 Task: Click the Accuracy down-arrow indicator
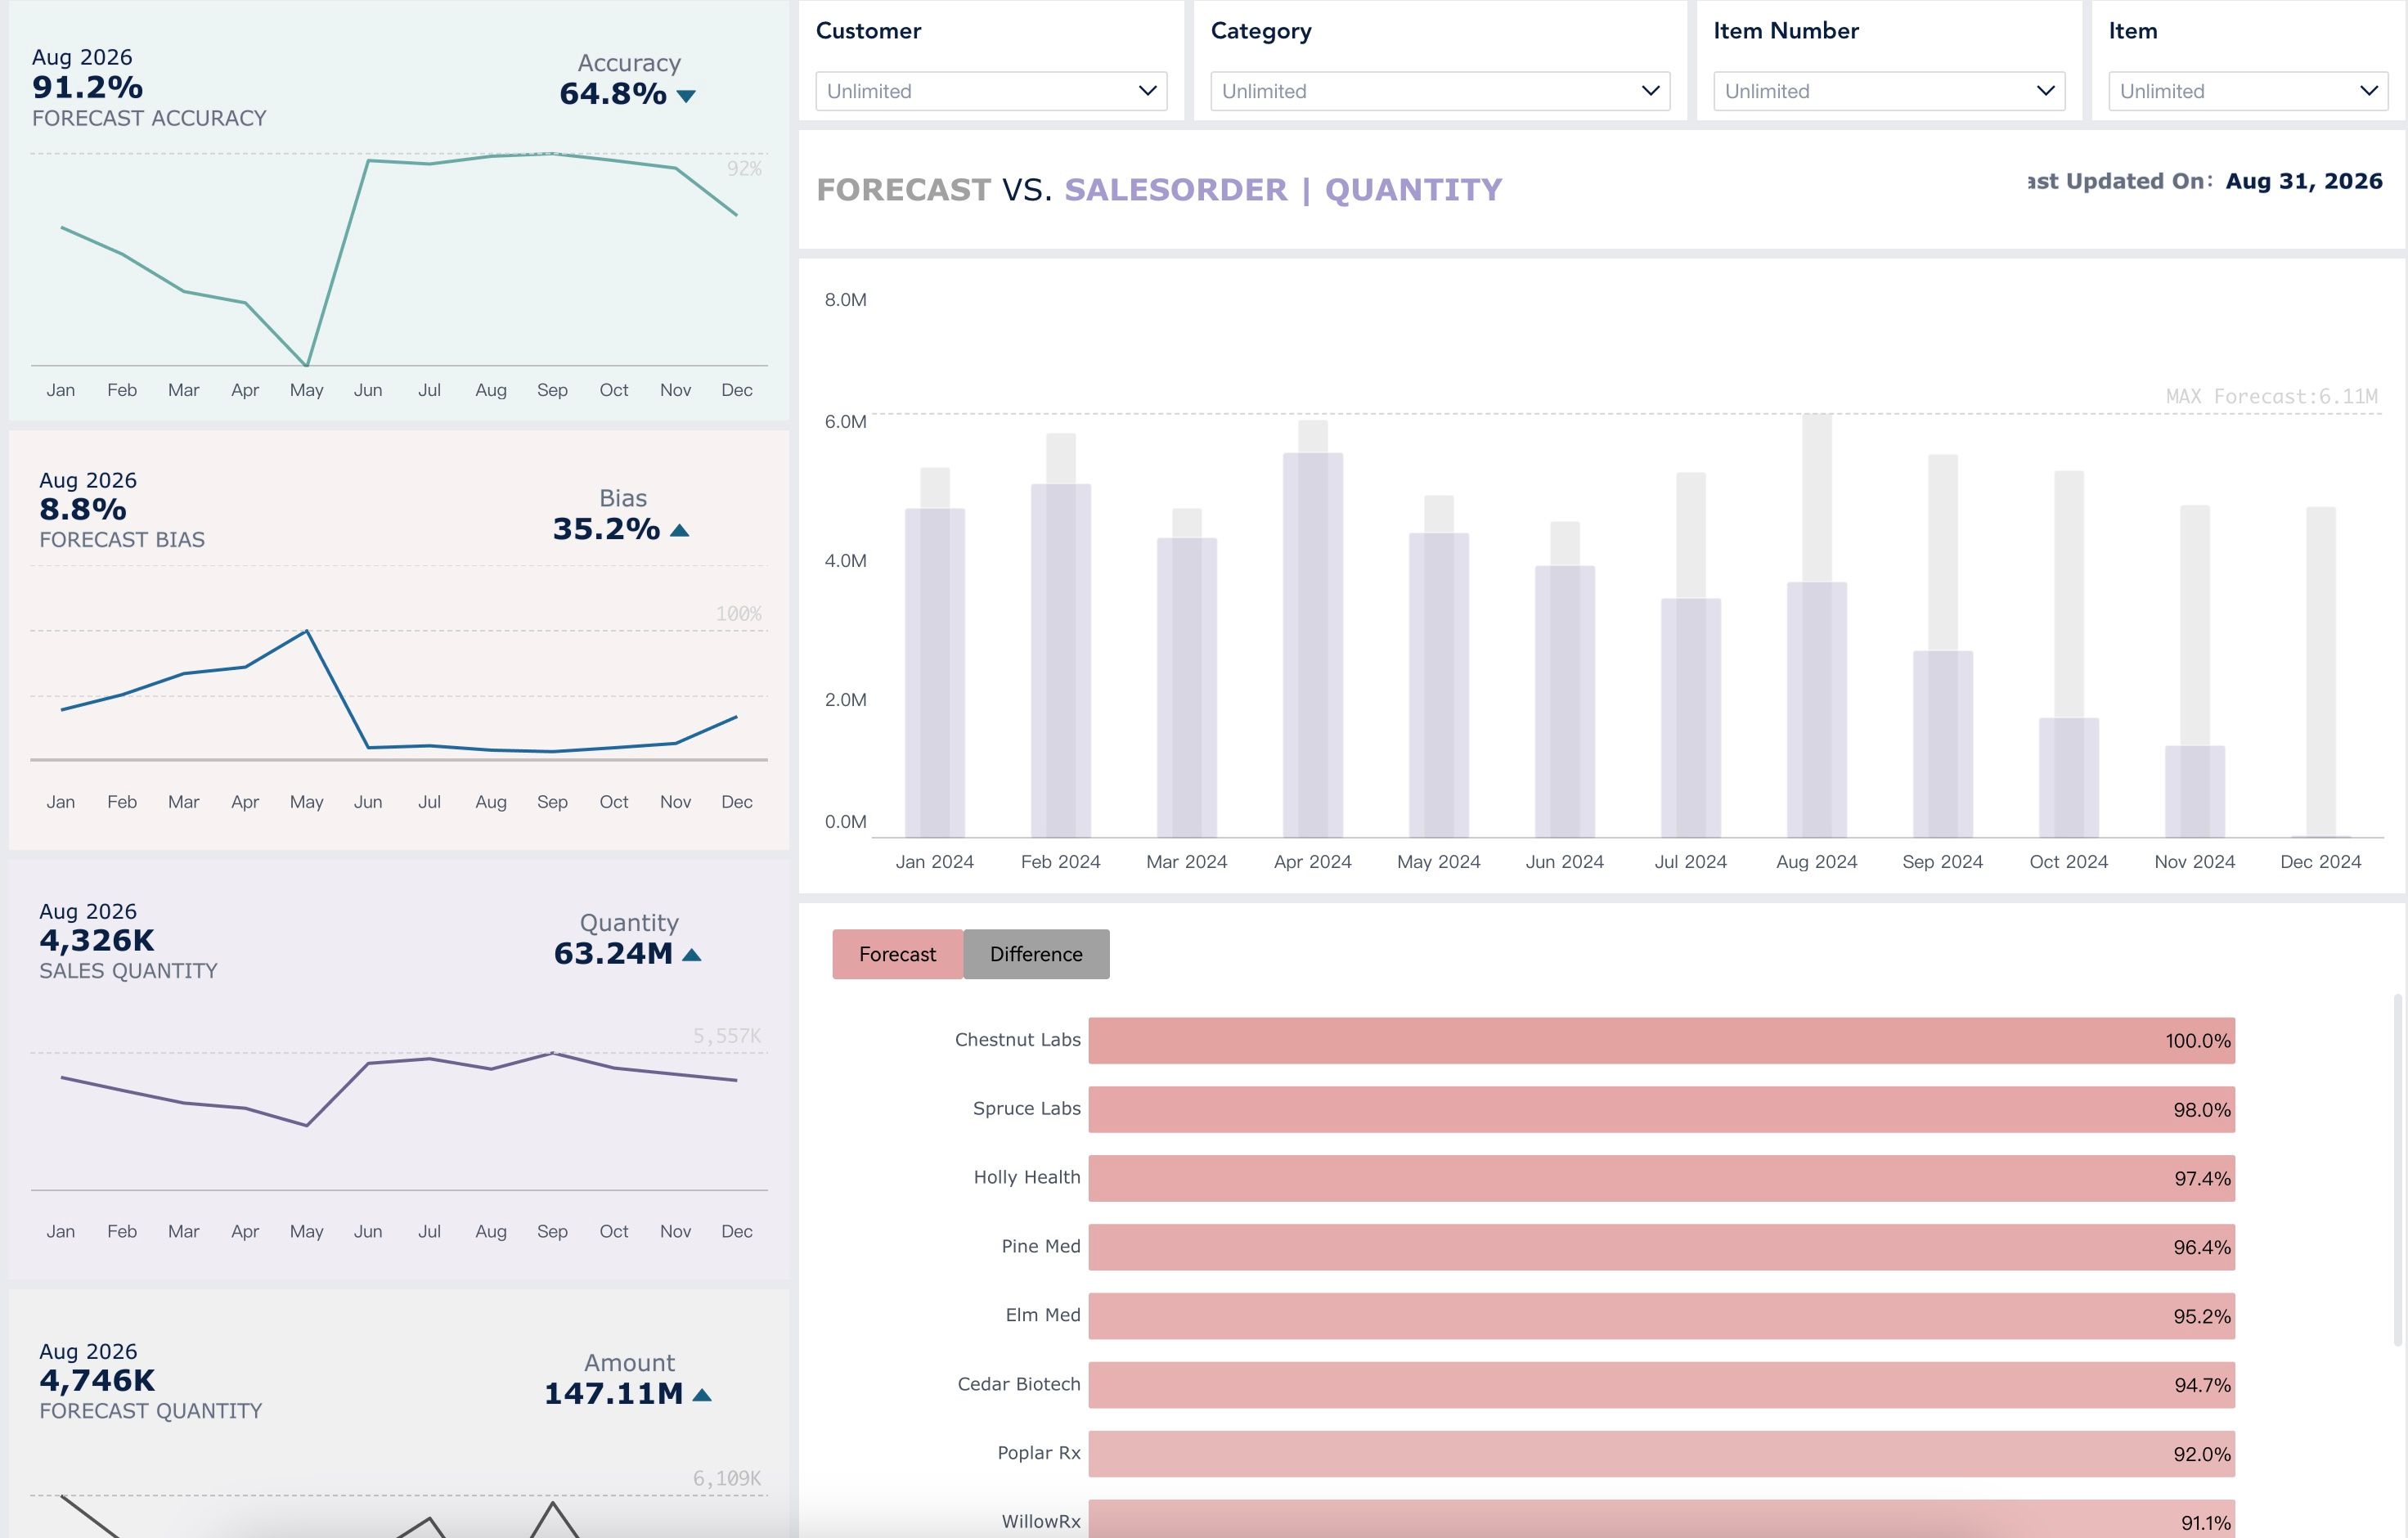coord(686,96)
